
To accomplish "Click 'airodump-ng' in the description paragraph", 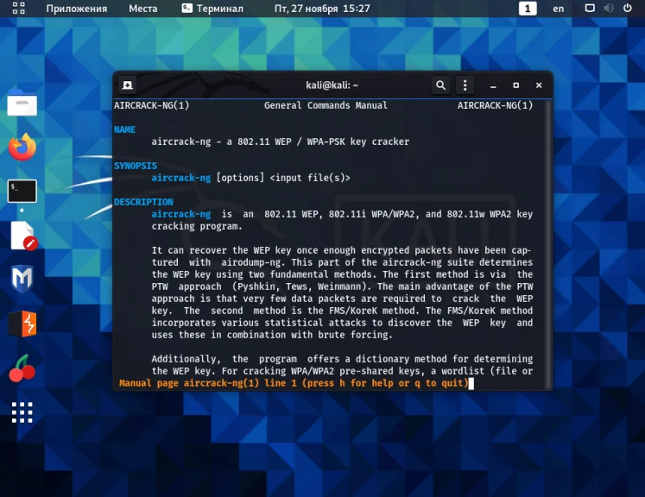I will click(251, 262).
